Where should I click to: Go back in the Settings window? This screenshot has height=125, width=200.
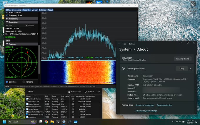[119, 44]
